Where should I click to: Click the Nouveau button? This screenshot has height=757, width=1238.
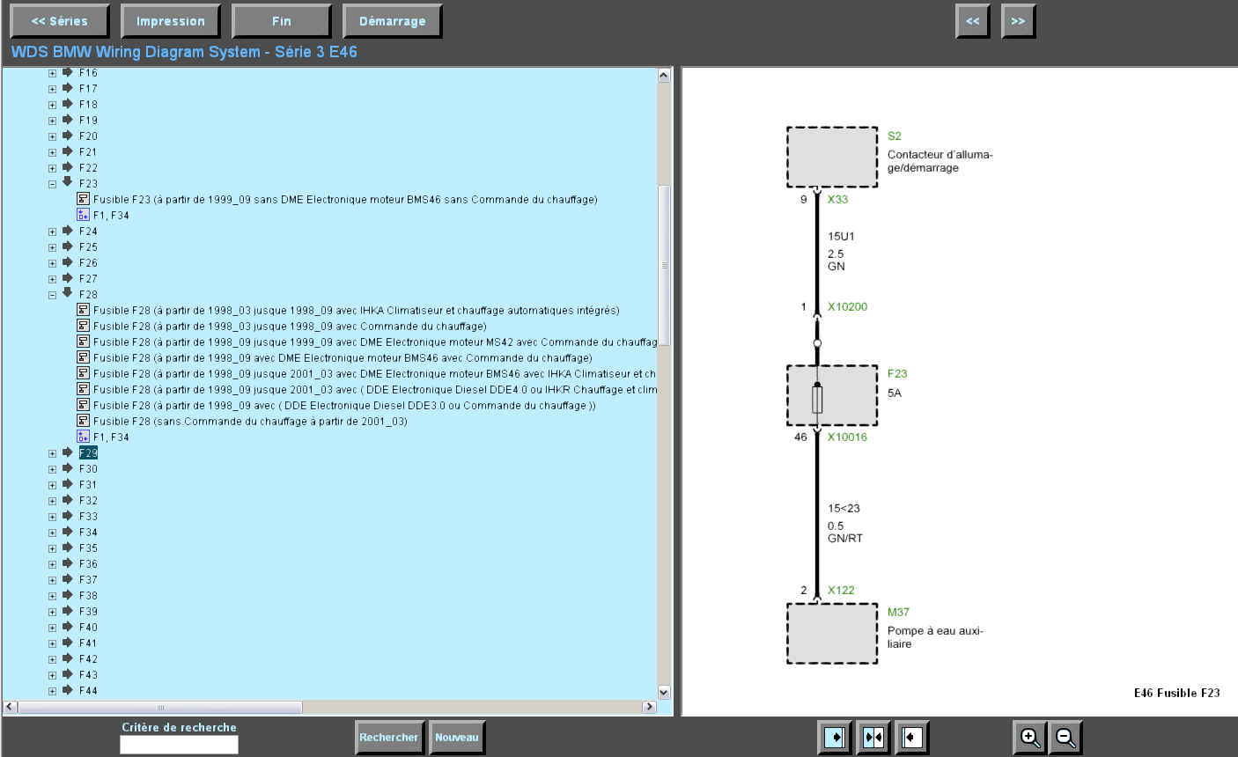pos(457,738)
